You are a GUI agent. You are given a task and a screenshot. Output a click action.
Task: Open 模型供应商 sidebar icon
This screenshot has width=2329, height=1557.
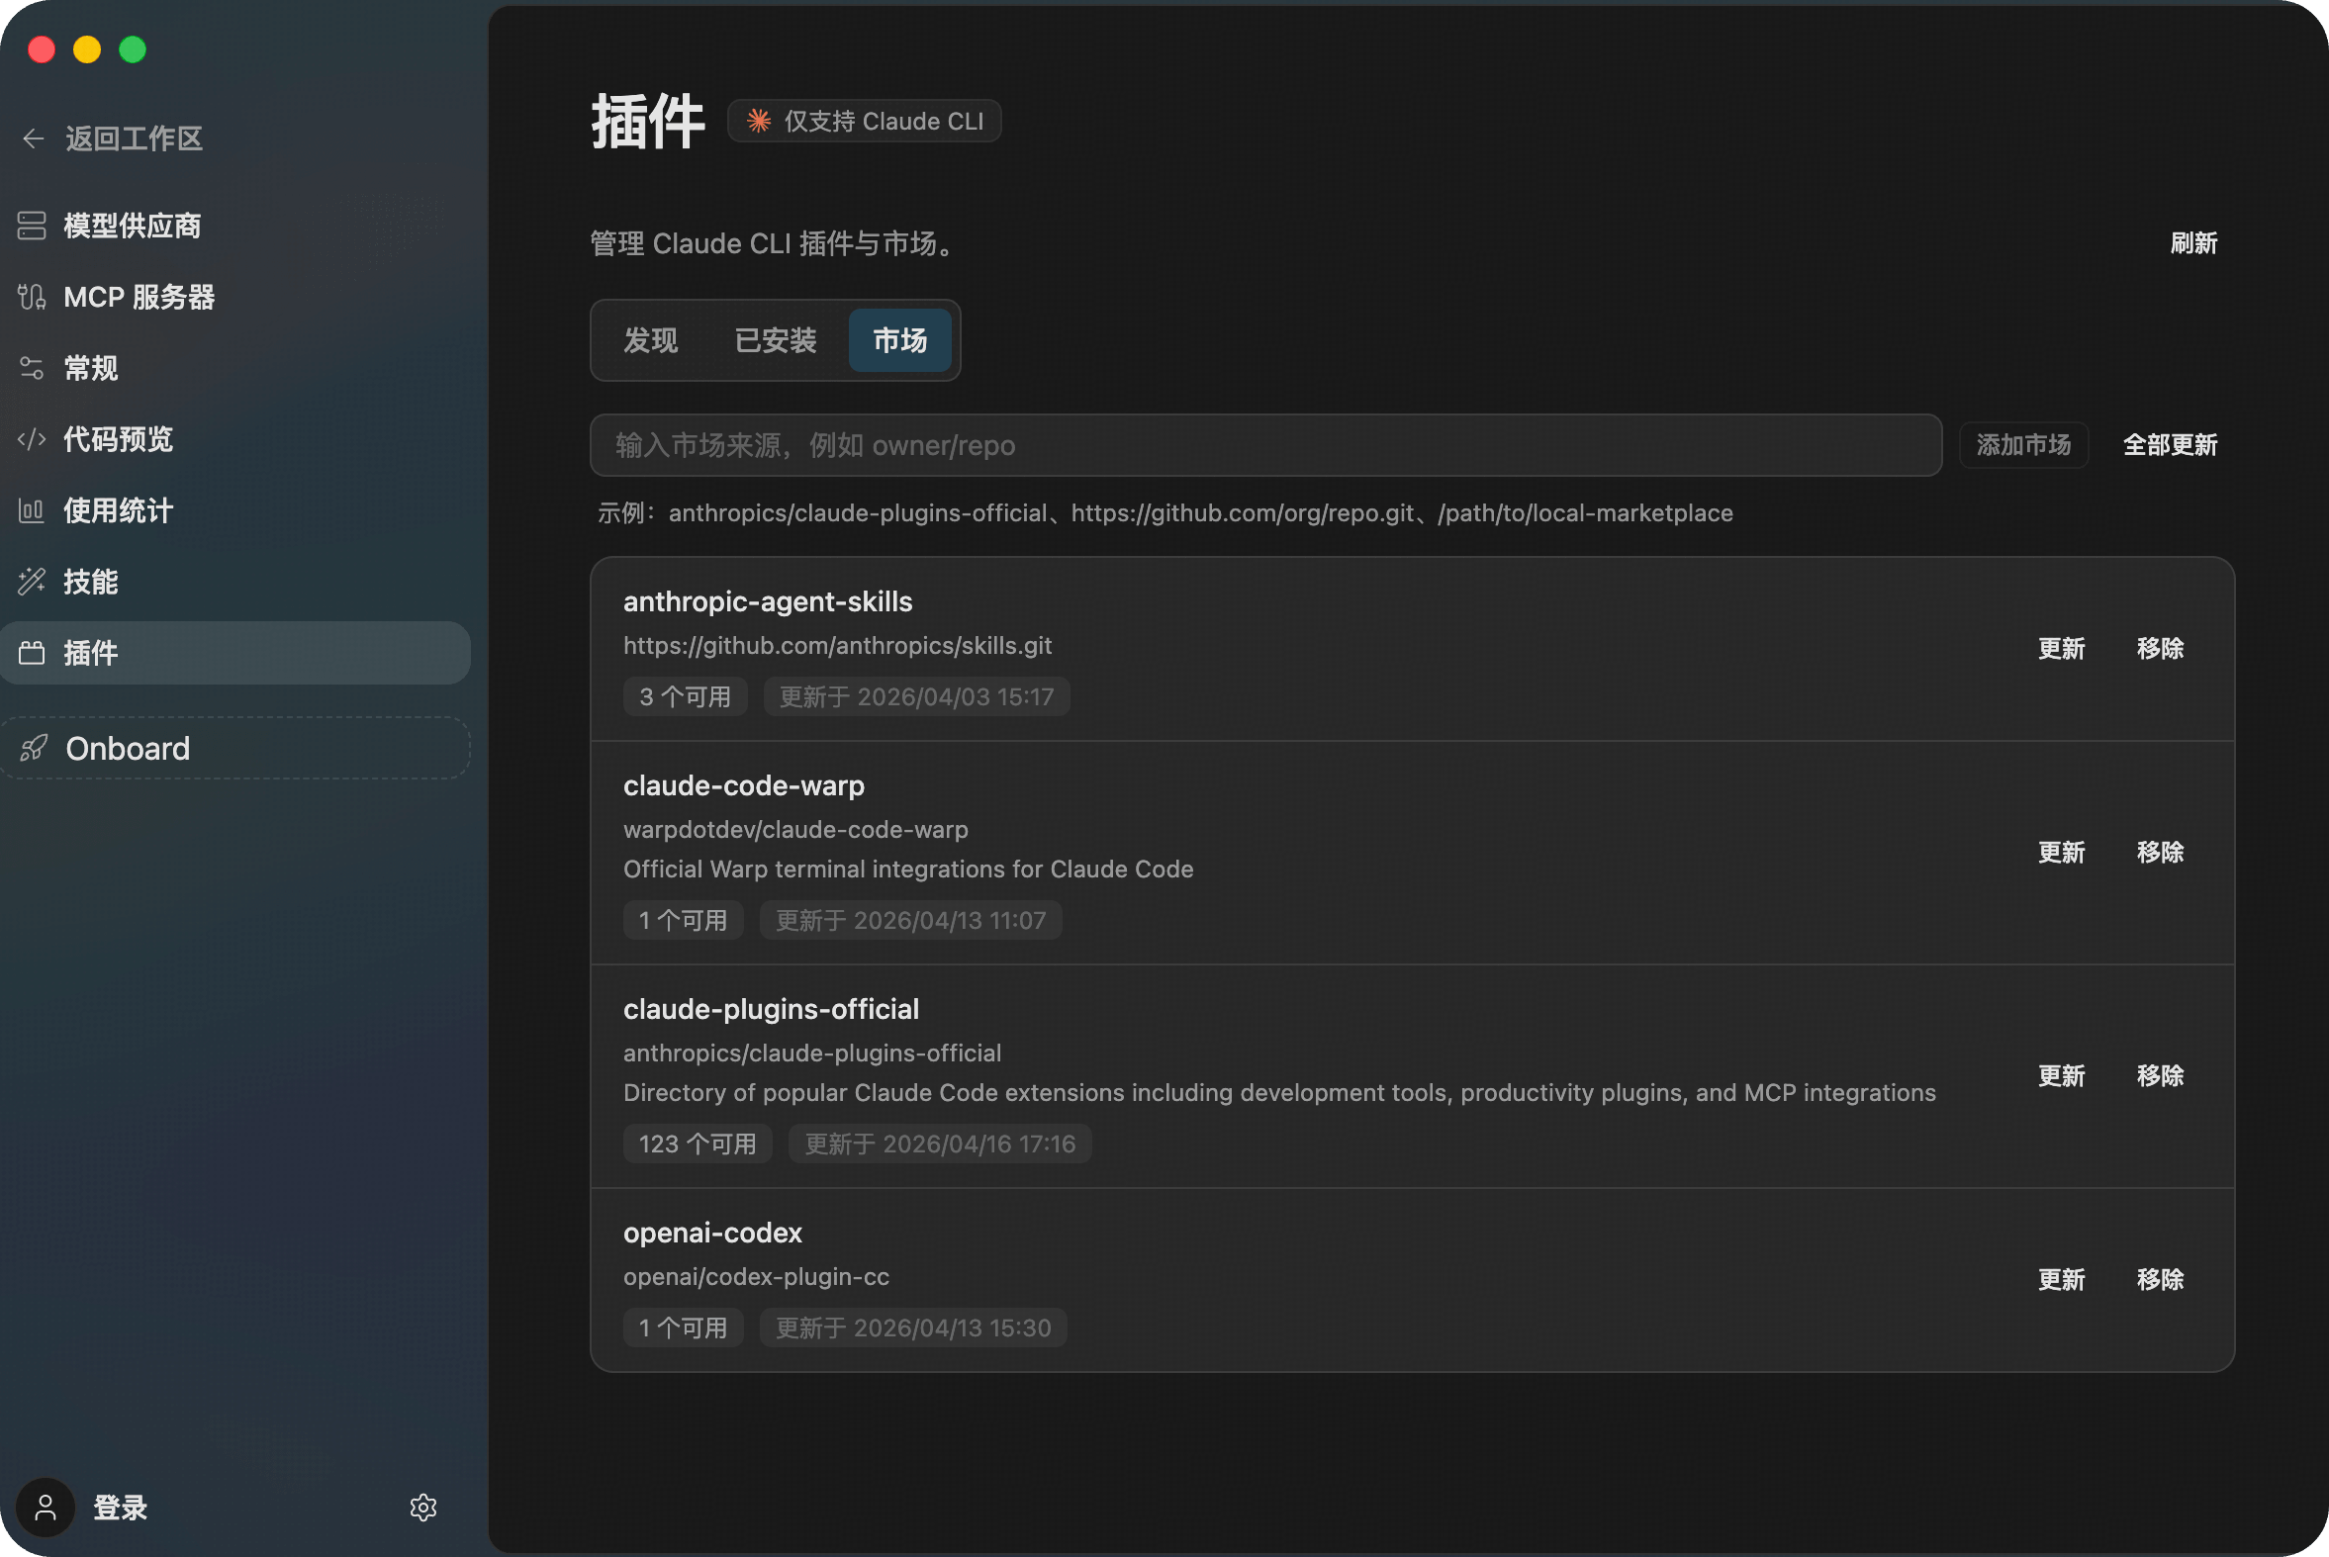point(32,226)
